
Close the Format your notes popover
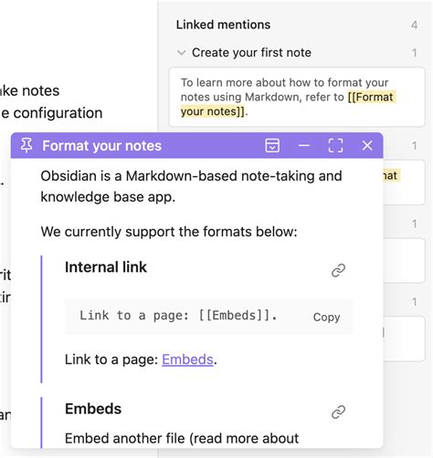[x=367, y=146]
